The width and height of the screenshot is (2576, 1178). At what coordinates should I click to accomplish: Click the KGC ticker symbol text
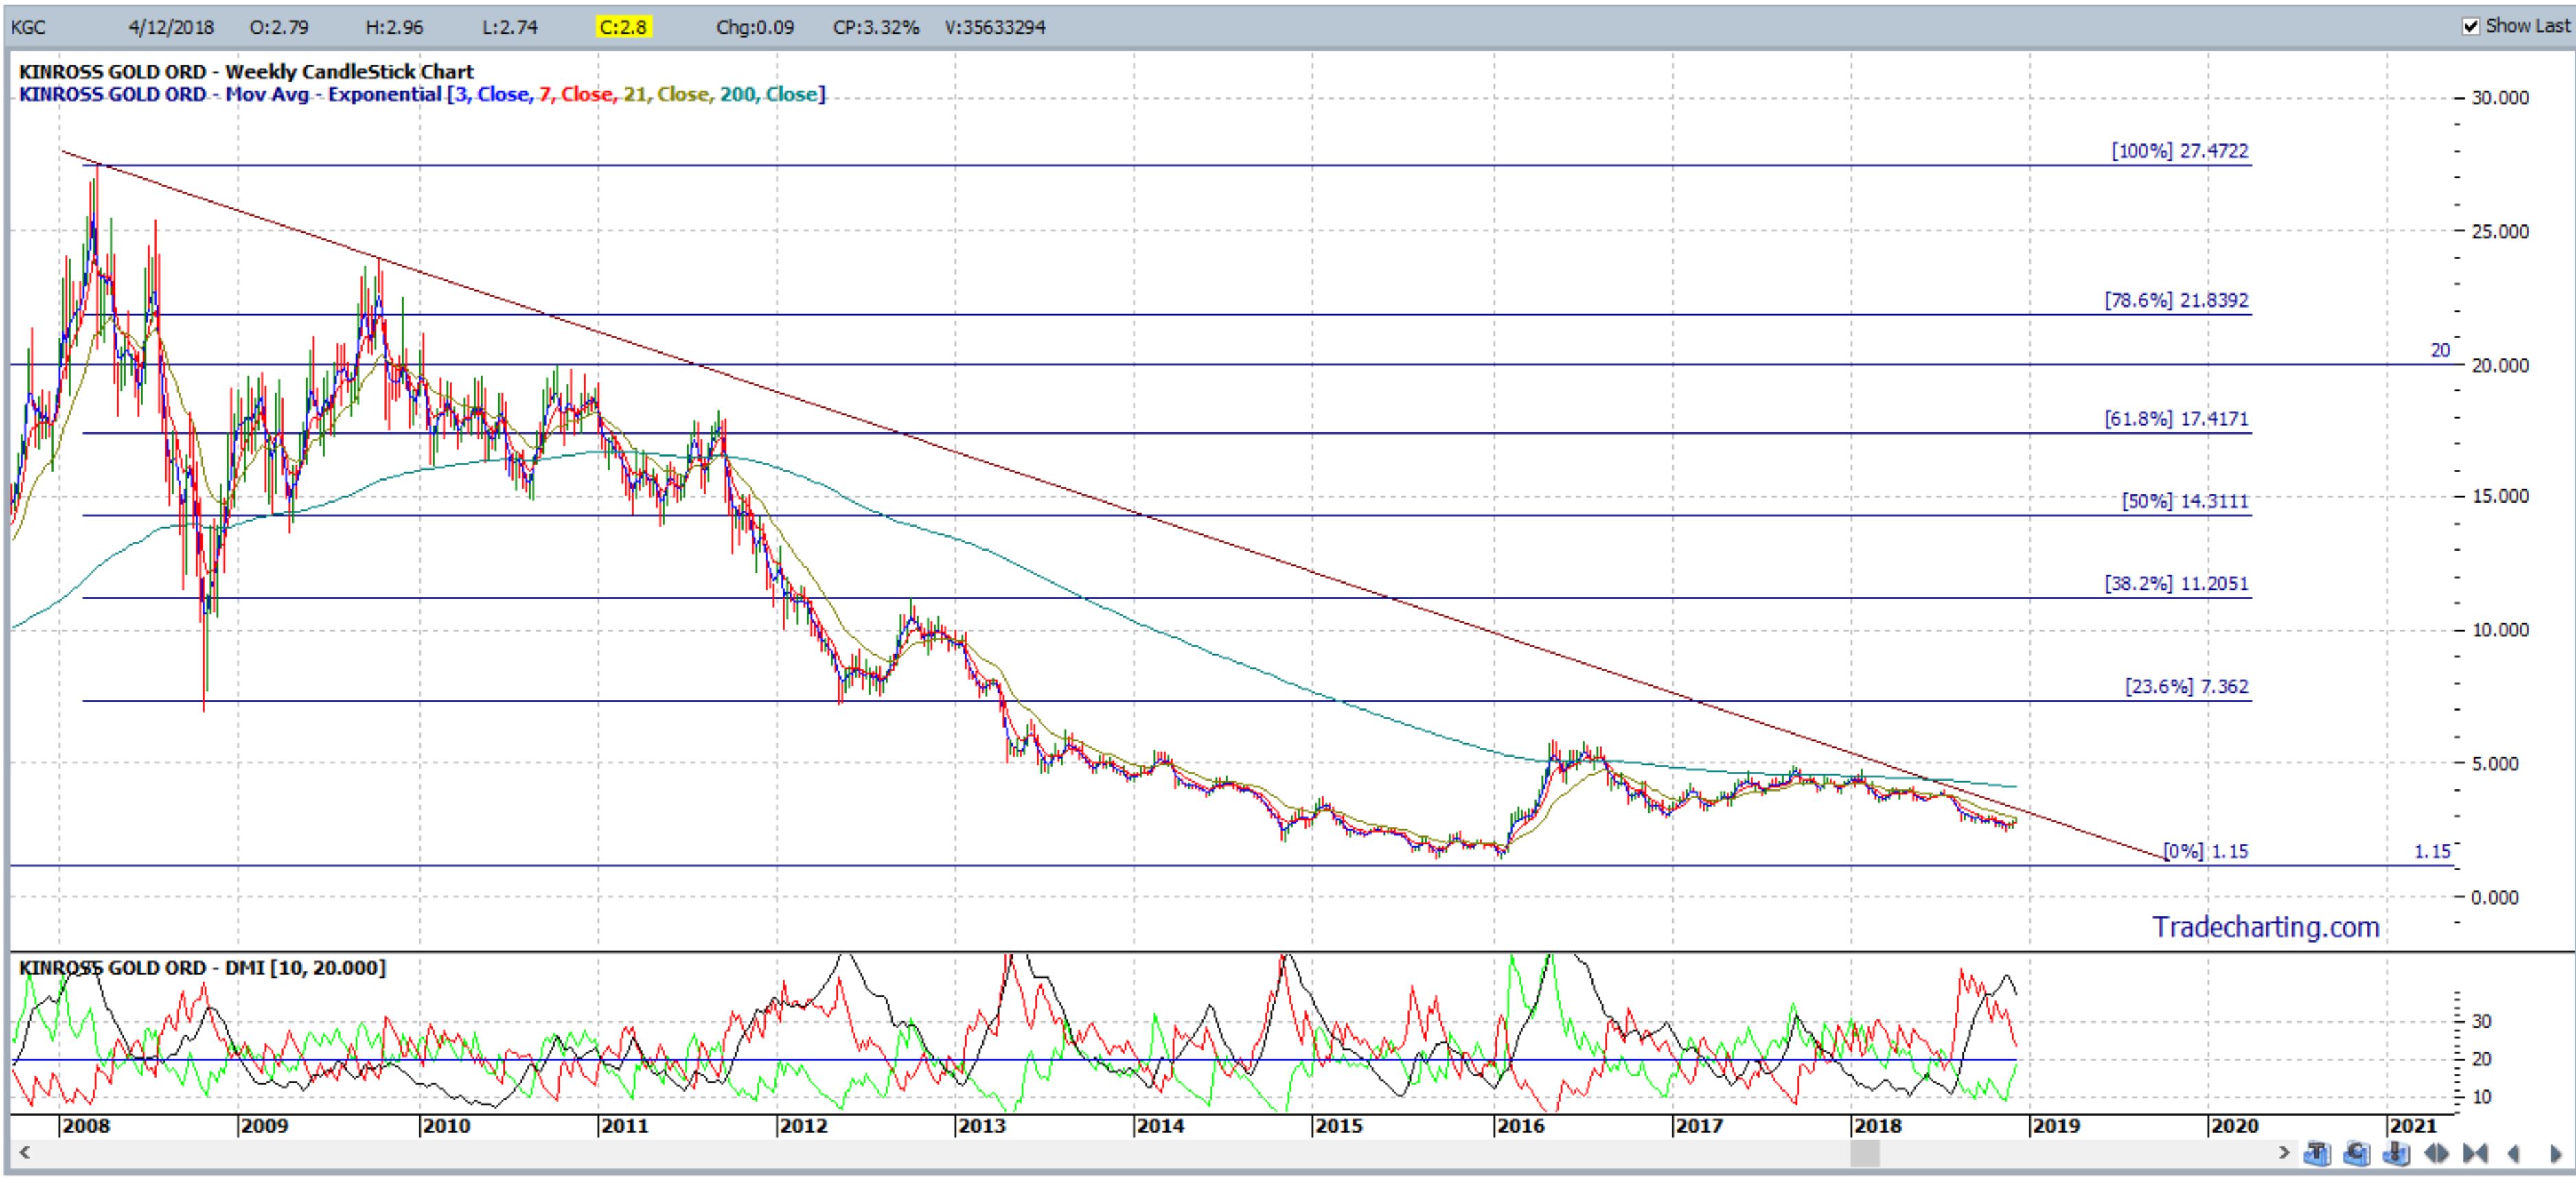[29, 27]
